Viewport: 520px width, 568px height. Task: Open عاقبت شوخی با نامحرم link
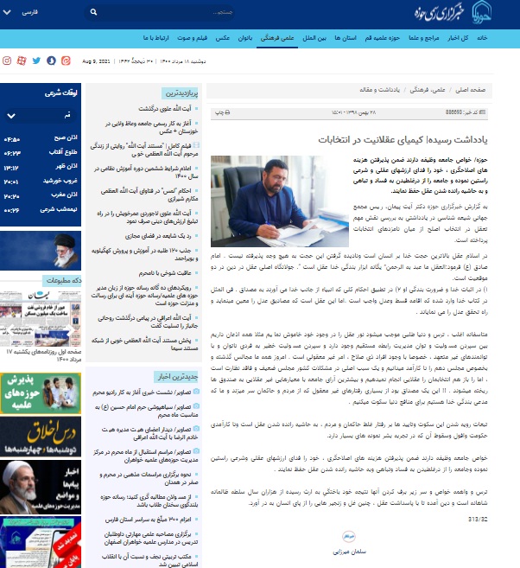tap(165, 273)
